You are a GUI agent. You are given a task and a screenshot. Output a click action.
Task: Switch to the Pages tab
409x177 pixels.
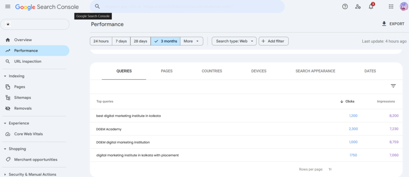(x=167, y=71)
